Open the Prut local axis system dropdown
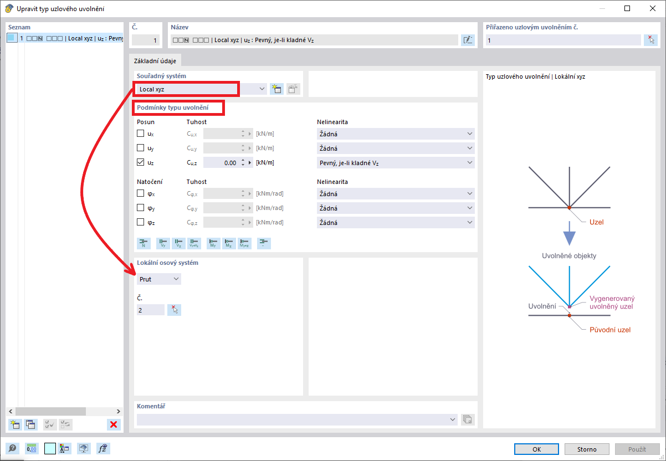666x461 pixels. [x=159, y=279]
